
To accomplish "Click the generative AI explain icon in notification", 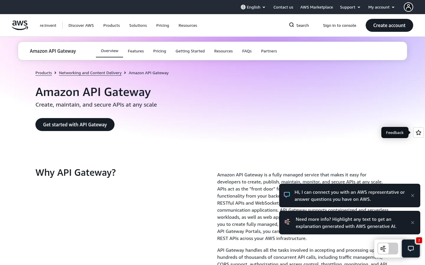I will click(x=287, y=222).
